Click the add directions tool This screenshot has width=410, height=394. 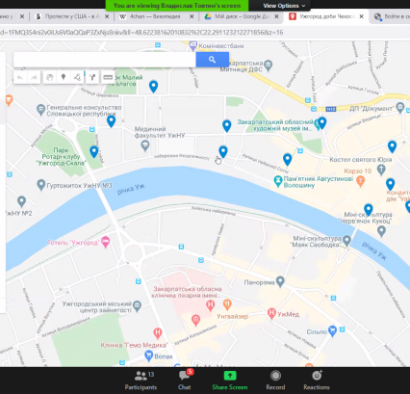(x=92, y=77)
